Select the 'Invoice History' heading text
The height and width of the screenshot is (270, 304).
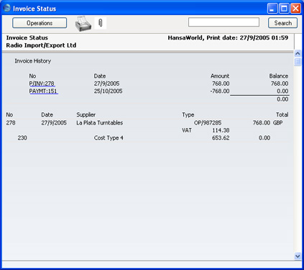point(33,61)
